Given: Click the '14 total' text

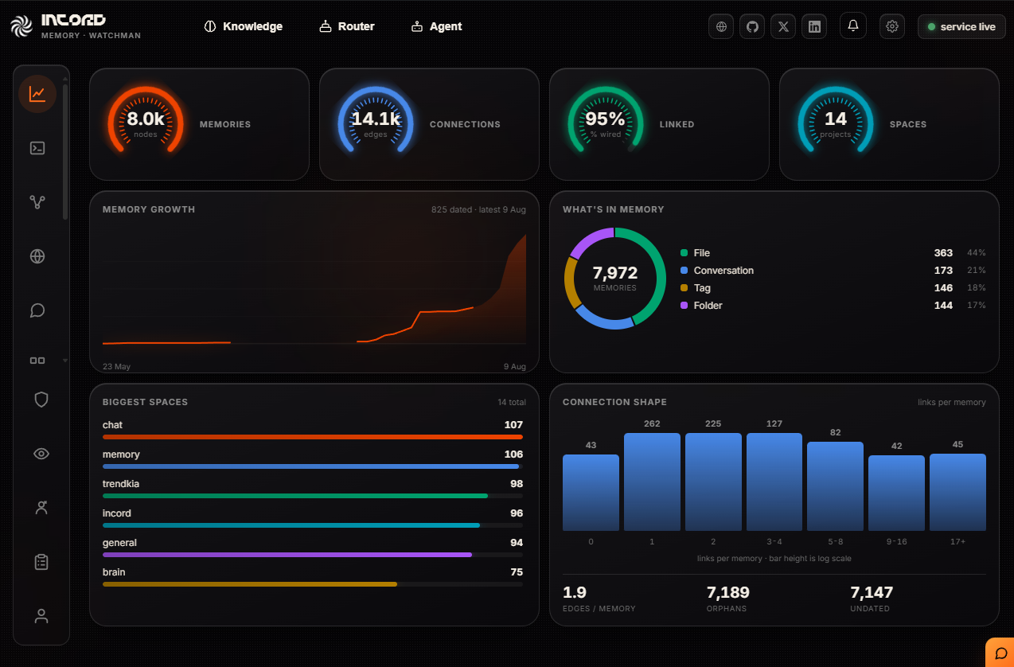Looking at the screenshot, I should pos(512,402).
